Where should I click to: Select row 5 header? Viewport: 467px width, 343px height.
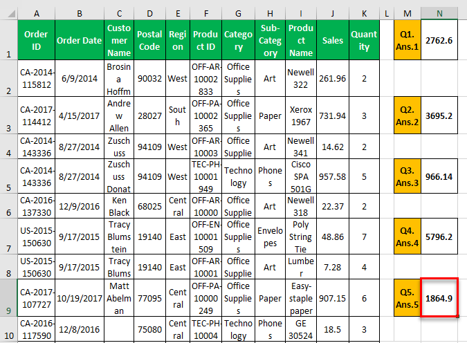click(x=8, y=176)
